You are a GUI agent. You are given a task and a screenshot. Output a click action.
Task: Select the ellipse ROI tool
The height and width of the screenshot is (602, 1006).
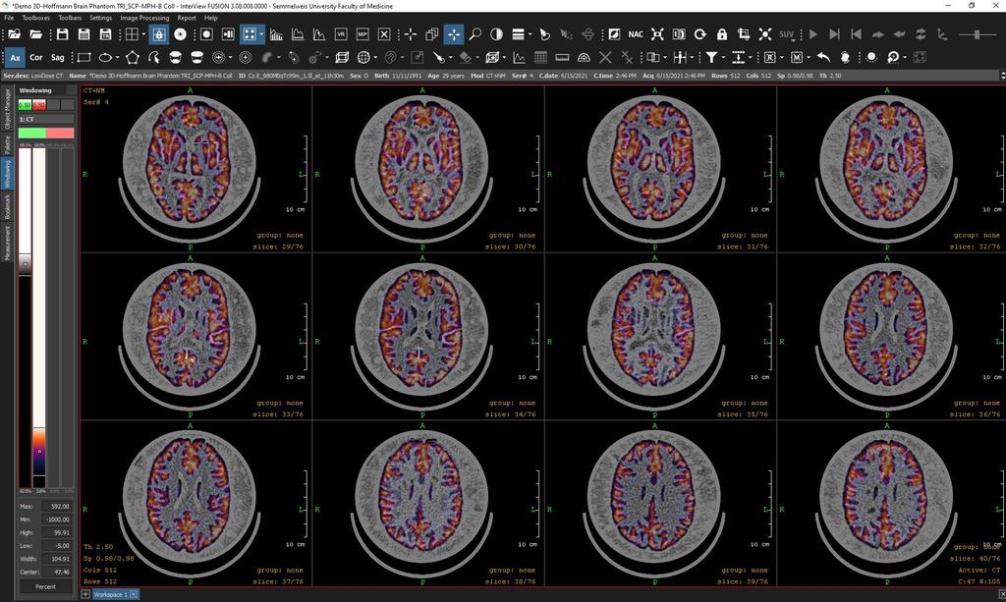[x=105, y=57]
